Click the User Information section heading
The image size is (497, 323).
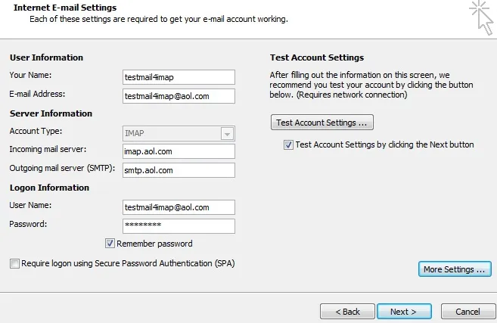pyautogui.click(x=46, y=57)
